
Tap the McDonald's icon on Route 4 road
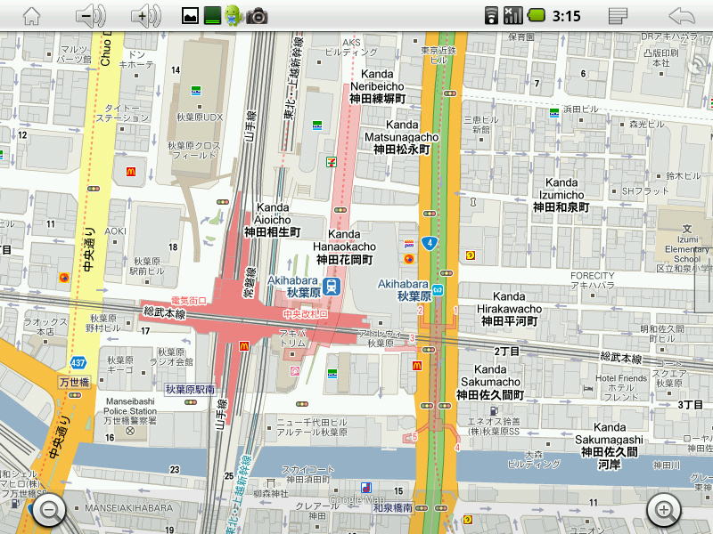click(416, 366)
